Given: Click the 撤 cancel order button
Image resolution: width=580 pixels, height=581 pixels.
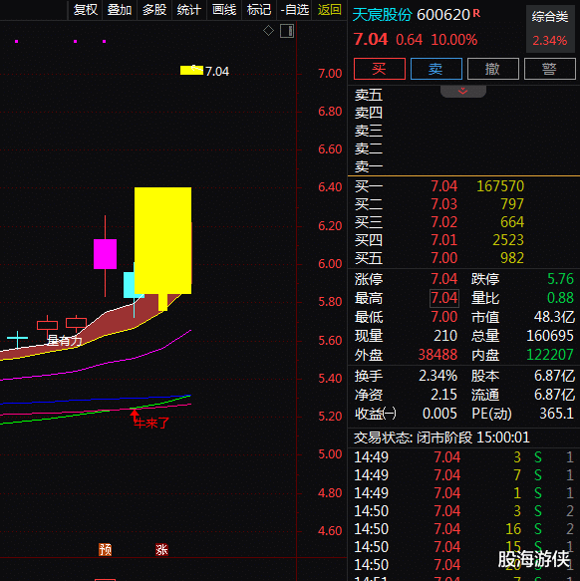Looking at the screenshot, I should 493,69.
